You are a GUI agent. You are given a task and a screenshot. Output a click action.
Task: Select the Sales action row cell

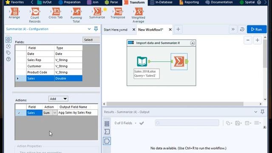coord(34,113)
